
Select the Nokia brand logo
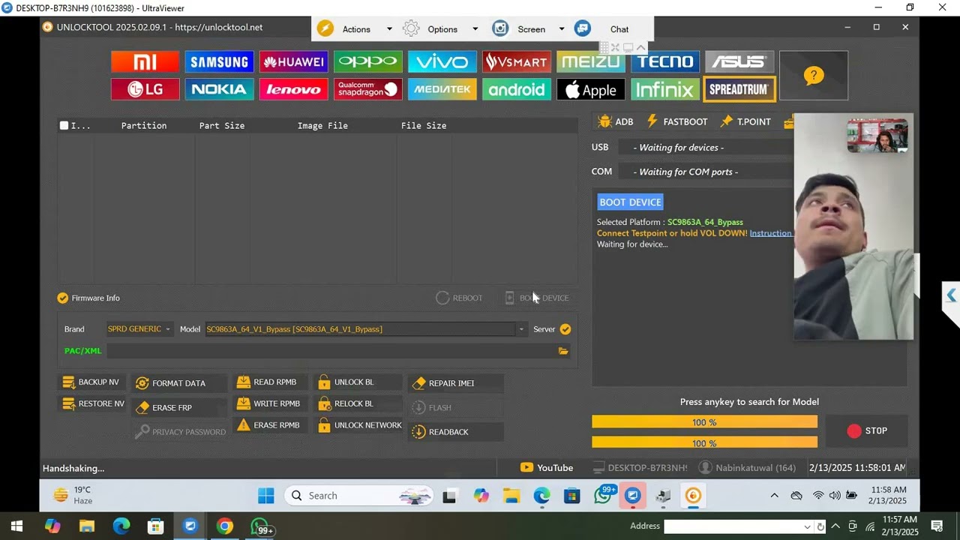pos(219,89)
